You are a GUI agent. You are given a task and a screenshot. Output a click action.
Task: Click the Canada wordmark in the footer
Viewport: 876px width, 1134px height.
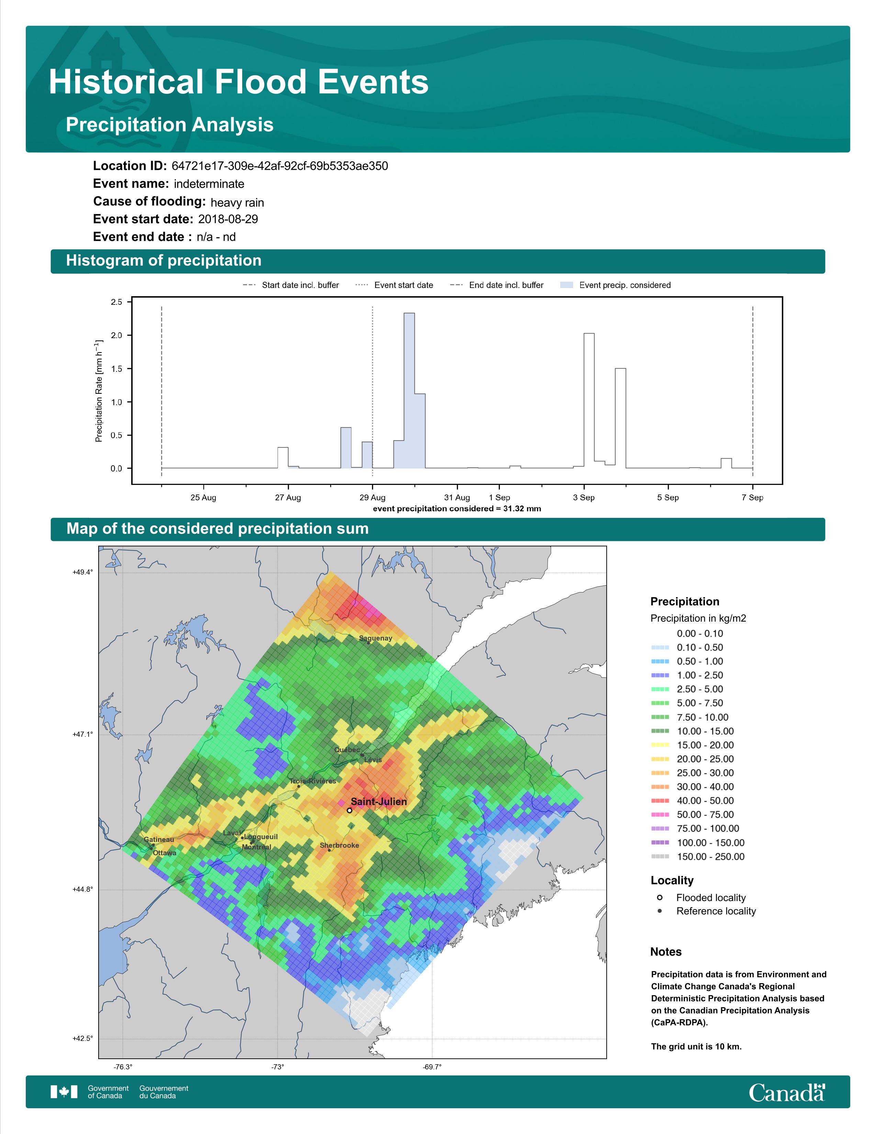(787, 1092)
